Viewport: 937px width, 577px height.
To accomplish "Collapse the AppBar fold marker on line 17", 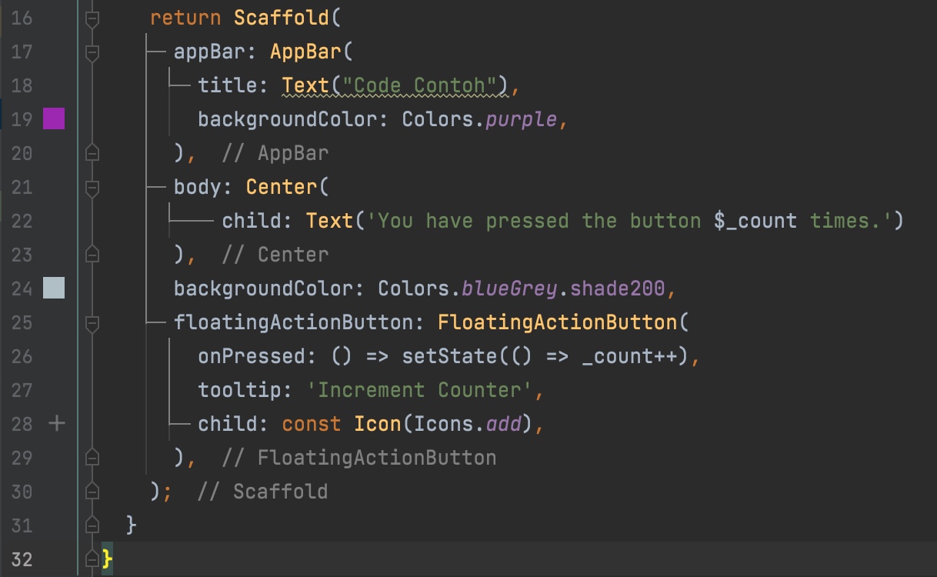I will 92,52.
